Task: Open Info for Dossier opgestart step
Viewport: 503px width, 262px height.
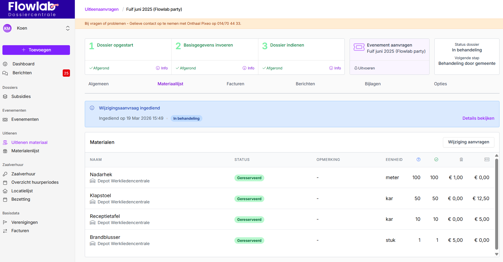Action: (162, 68)
